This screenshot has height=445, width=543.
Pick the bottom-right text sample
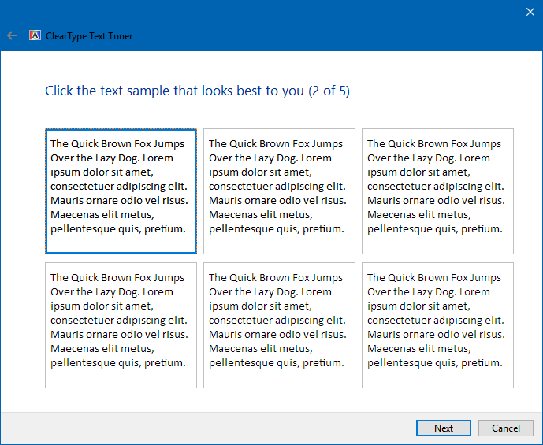point(437,325)
